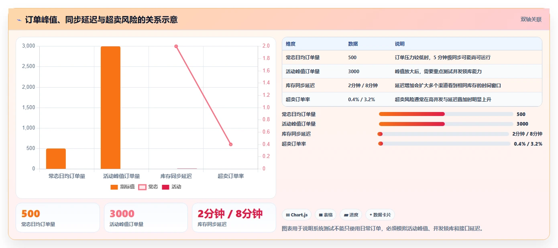
Task: Click the 说明 column header
Action: [x=400, y=44]
